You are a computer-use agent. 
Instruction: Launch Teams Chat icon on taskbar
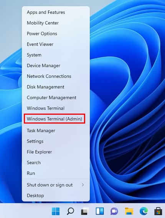click(114, 211)
